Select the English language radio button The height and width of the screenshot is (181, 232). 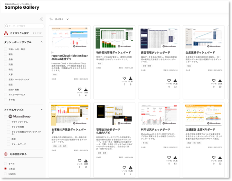(x=5, y=174)
